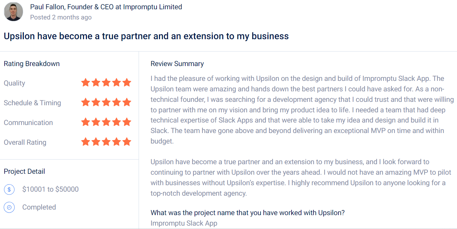The height and width of the screenshot is (229, 457).
Task: Click the $10001 to $50000 budget text
Action: point(50,189)
